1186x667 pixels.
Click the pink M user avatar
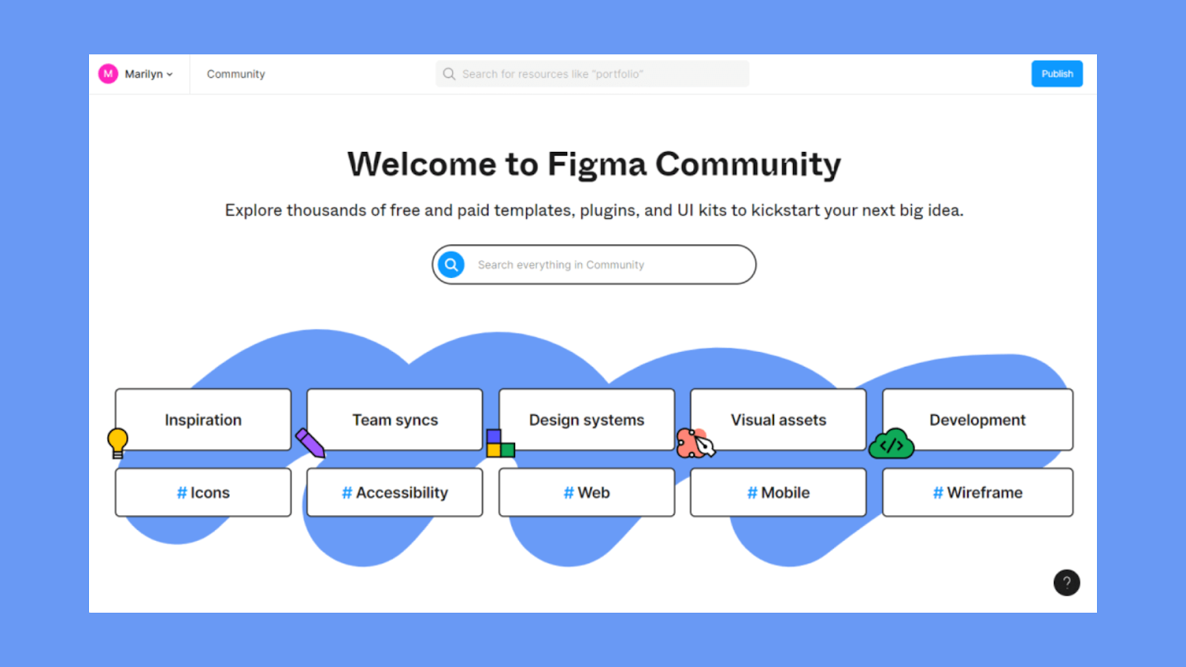tap(108, 74)
